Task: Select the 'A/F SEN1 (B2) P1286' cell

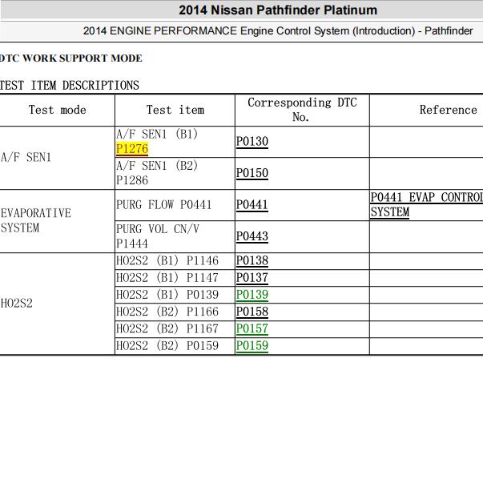Action: [x=175, y=174]
